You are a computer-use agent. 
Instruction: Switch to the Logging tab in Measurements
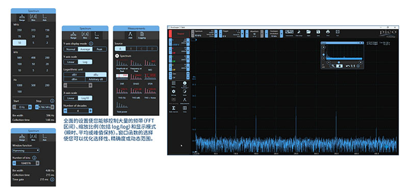(x=142, y=35)
